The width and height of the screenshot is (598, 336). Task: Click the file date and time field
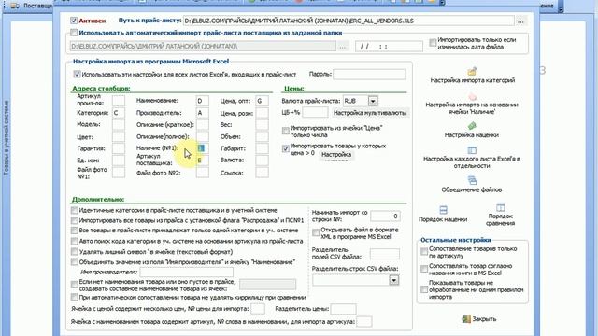point(389,47)
